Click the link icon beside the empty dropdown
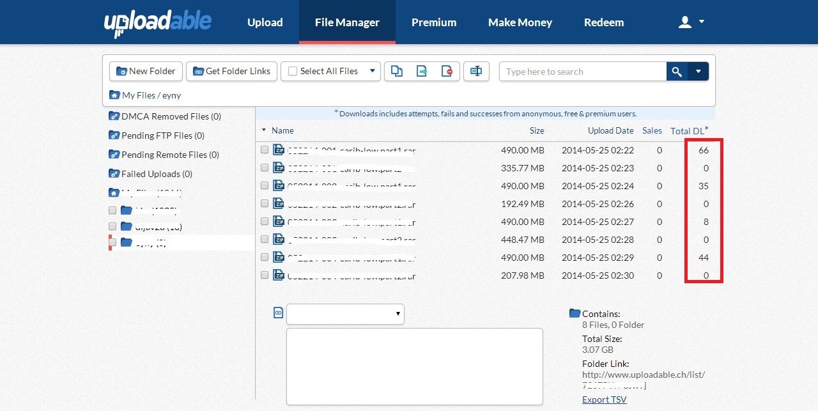Screen dimensions: 818x411 point(278,313)
